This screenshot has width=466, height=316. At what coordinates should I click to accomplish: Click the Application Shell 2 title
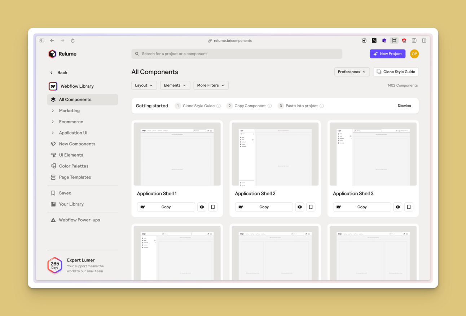255,194
